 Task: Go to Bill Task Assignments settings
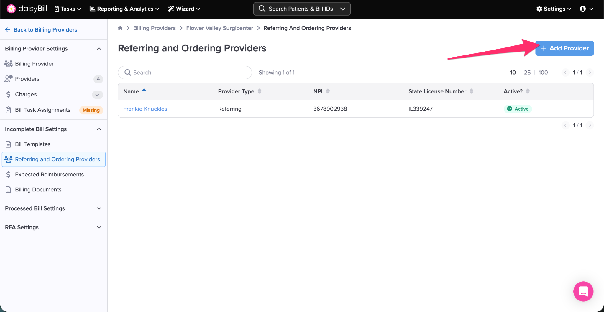(x=43, y=110)
